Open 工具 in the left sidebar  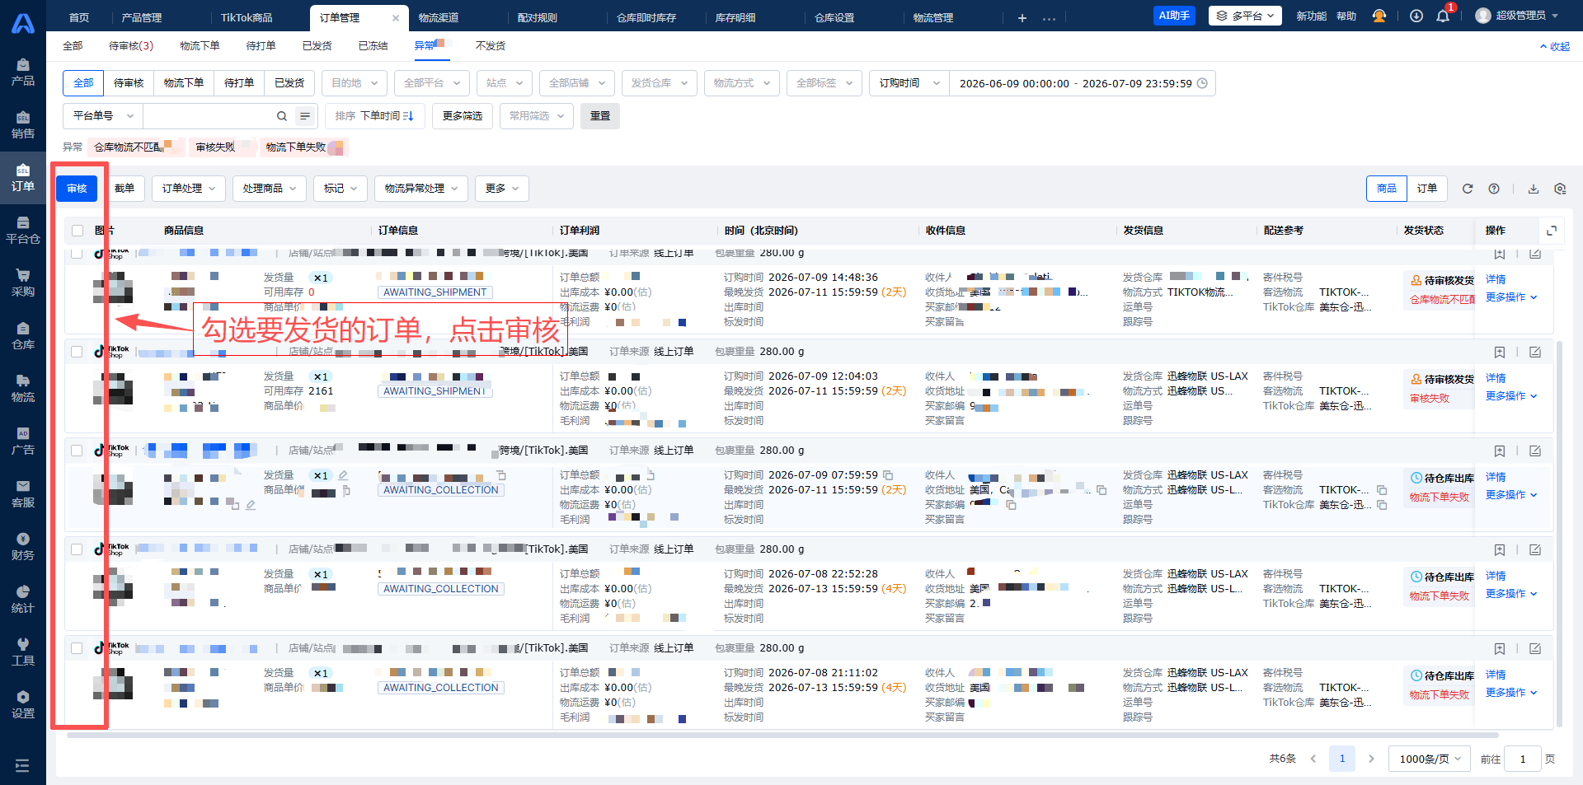[23, 652]
